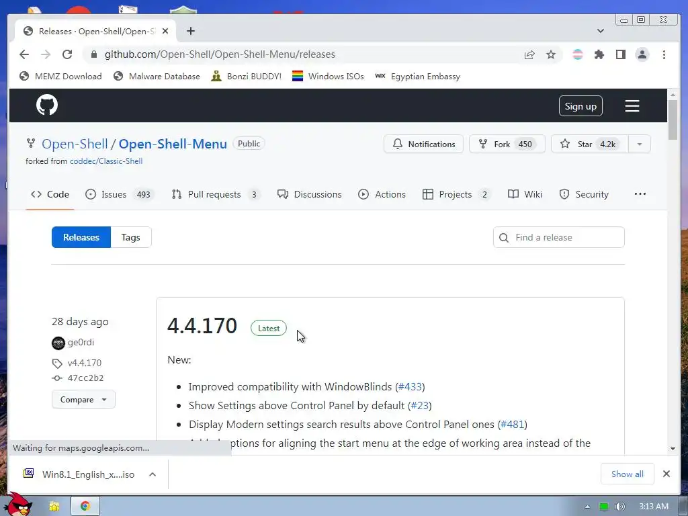
Task: Open issue #23 link
Action: click(419, 405)
